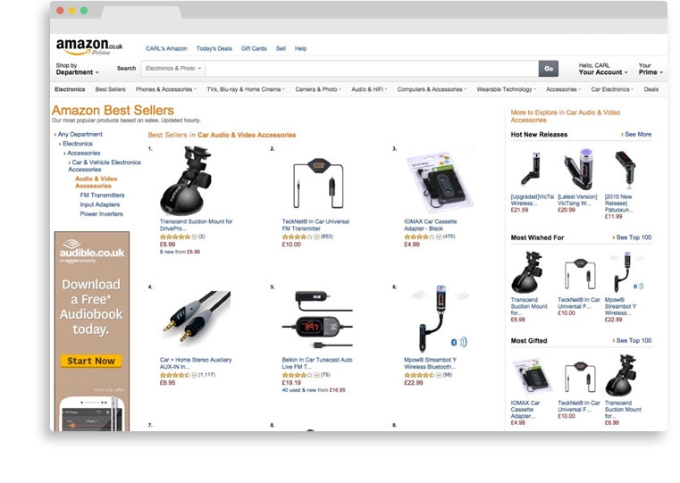Open the Audio & HiFi navigation menu
The image size is (680, 483).
click(369, 89)
